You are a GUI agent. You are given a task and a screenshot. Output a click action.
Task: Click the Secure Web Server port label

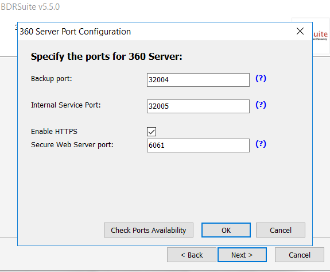click(72, 145)
